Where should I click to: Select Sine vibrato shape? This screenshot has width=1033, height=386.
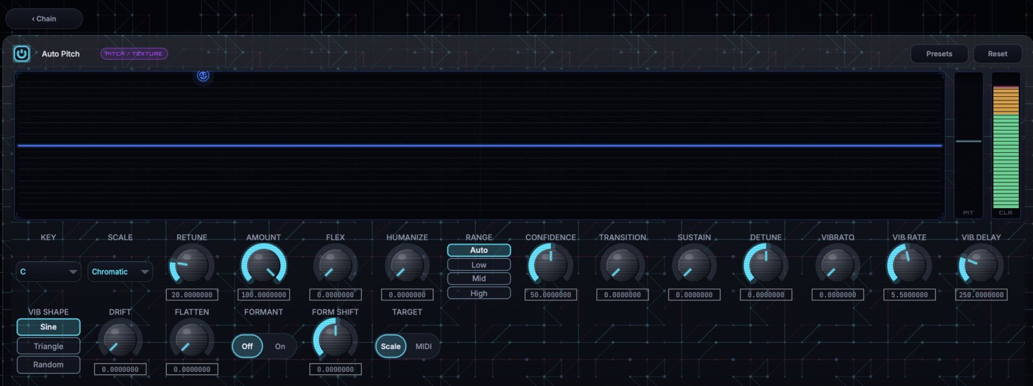[48, 327]
